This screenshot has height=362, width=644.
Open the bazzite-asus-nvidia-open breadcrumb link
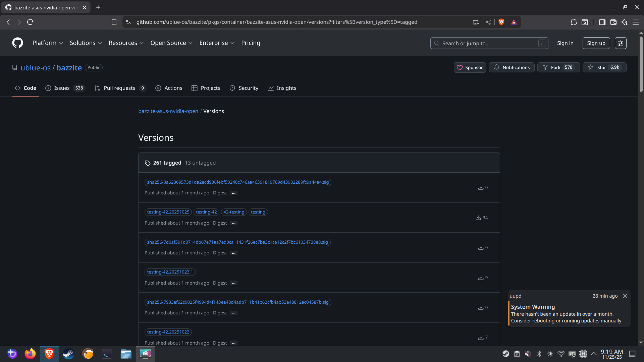[168, 111]
